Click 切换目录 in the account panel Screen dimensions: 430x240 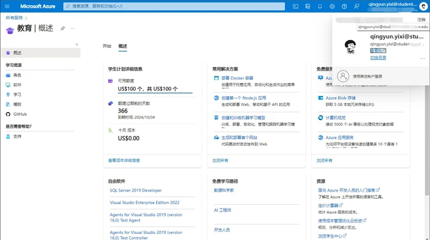tap(378, 57)
